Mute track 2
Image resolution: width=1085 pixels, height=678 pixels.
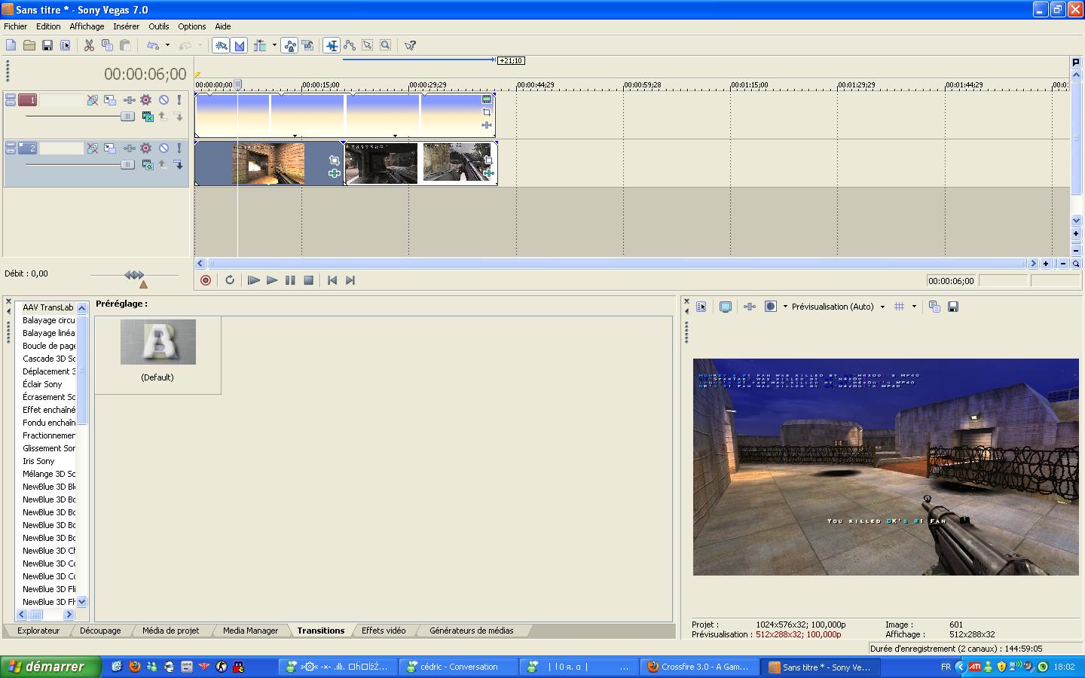[164, 148]
